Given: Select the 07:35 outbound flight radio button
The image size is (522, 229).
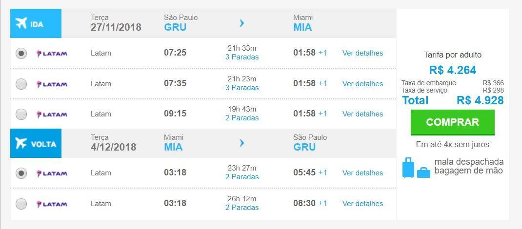Looking at the screenshot, I should click(21, 84).
